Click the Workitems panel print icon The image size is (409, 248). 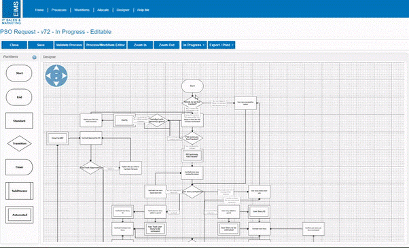click(x=34, y=57)
